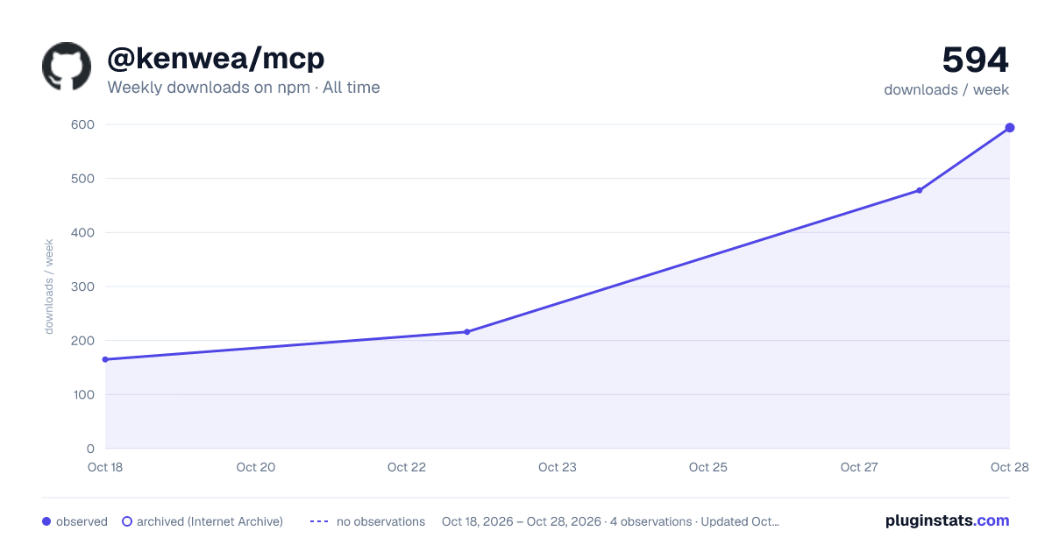This screenshot has height=552, width=1052.
Task: Click the 300 y-axis label
Action: 83,287
